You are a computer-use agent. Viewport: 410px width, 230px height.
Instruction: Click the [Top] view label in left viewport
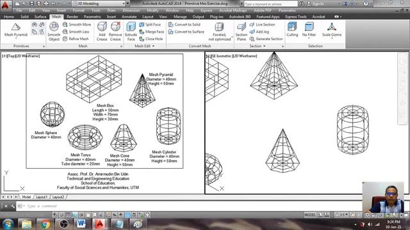13,56
